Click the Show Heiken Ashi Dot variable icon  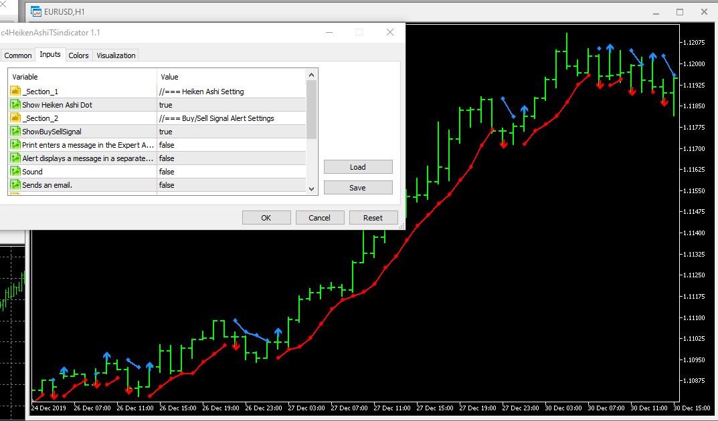tap(15, 105)
